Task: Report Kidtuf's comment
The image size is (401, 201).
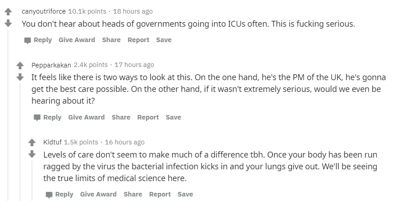Action: click(x=160, y=194)
